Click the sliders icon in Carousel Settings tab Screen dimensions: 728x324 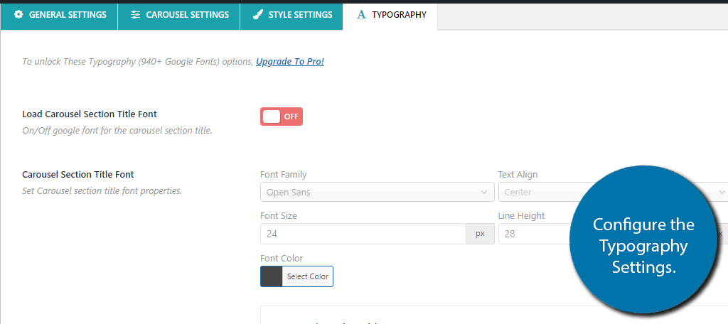coord(136,15)
